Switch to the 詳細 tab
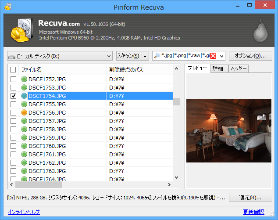278x220 pixels. tap(218, 69)
